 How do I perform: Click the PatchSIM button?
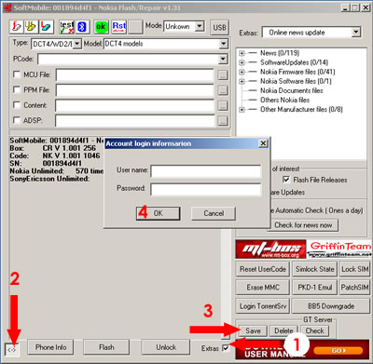[354, 288]
